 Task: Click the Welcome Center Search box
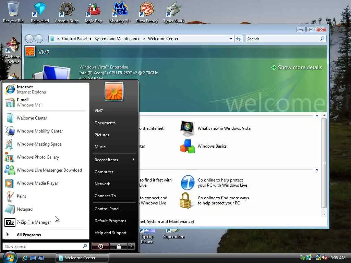pos(286,39)
